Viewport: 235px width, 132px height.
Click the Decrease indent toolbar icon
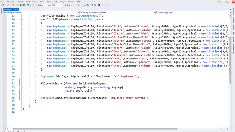pyautogui.click(x=85, y=5)
